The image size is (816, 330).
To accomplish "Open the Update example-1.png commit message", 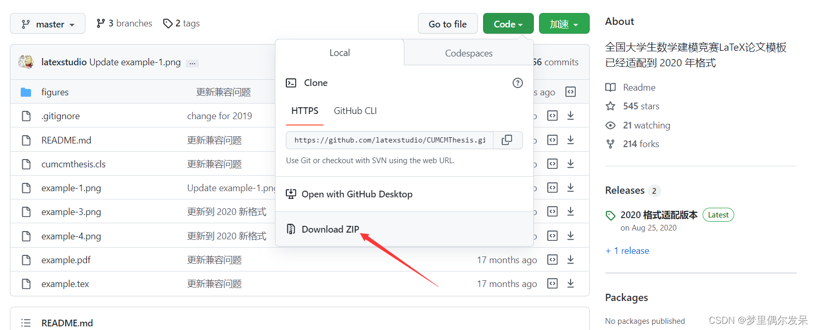I will click(x=135, y=62).
